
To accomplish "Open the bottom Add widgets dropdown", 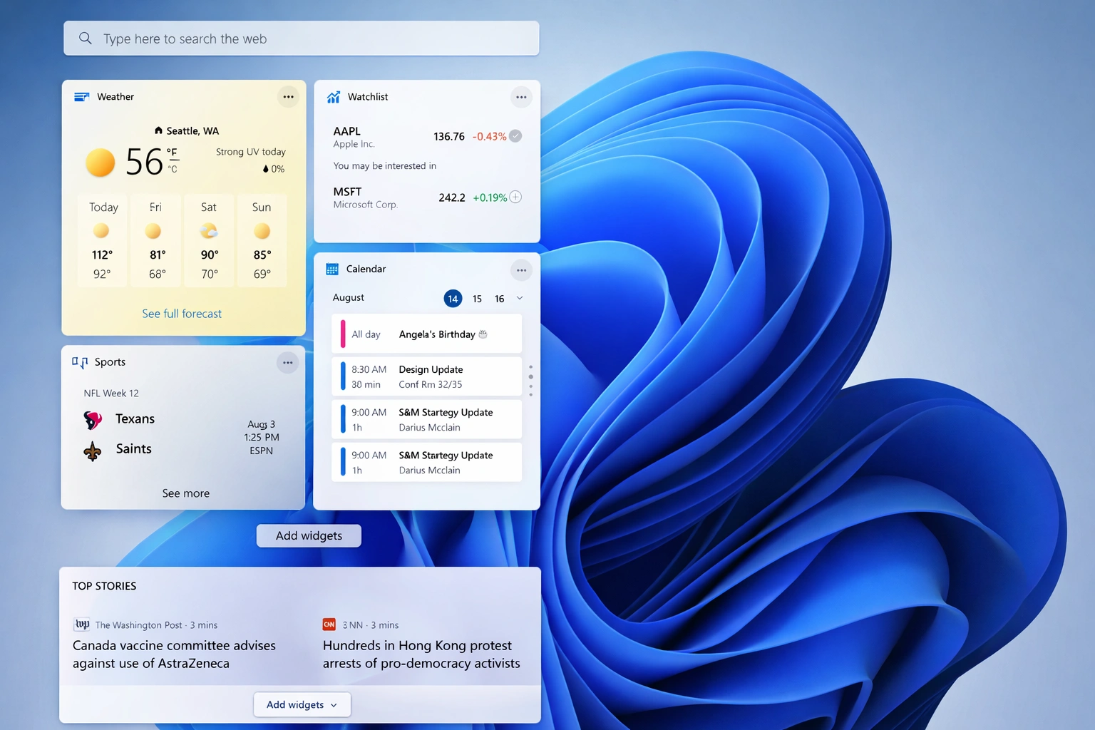I will pyautogui.click(x=302, y=704).
